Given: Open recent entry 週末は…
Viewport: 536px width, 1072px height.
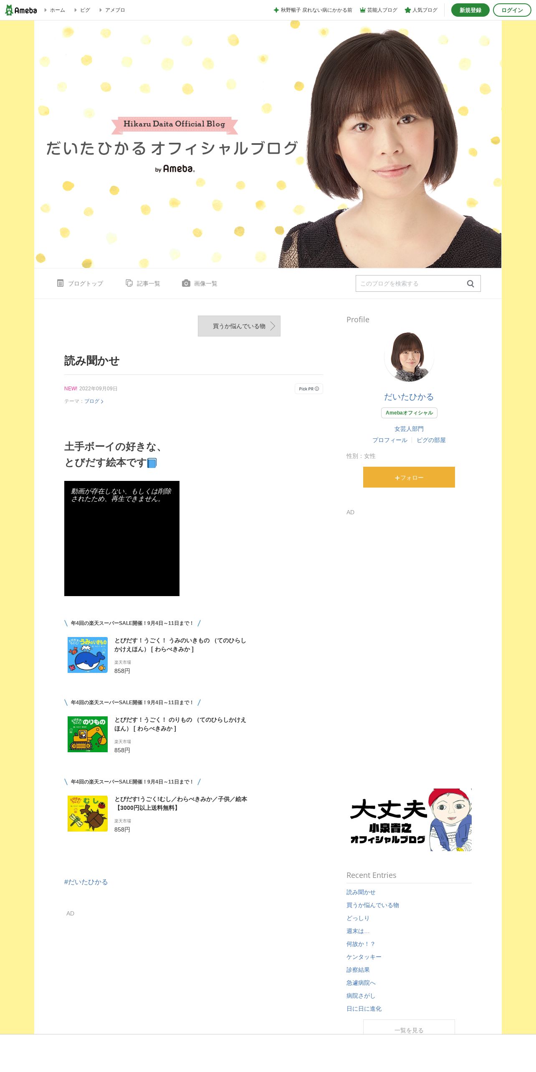Looking at the screenshot, I should click(x=358, y=931).
